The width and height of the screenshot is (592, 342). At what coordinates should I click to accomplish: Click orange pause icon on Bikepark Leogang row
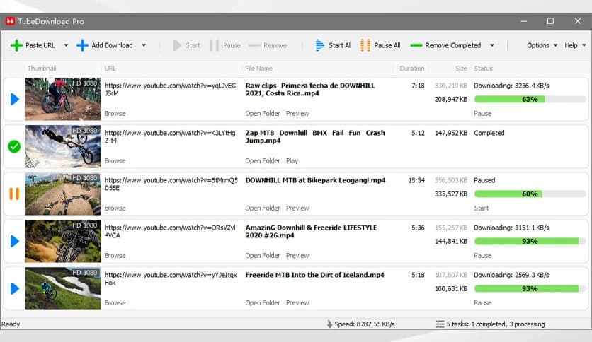(x=14, y=194)
